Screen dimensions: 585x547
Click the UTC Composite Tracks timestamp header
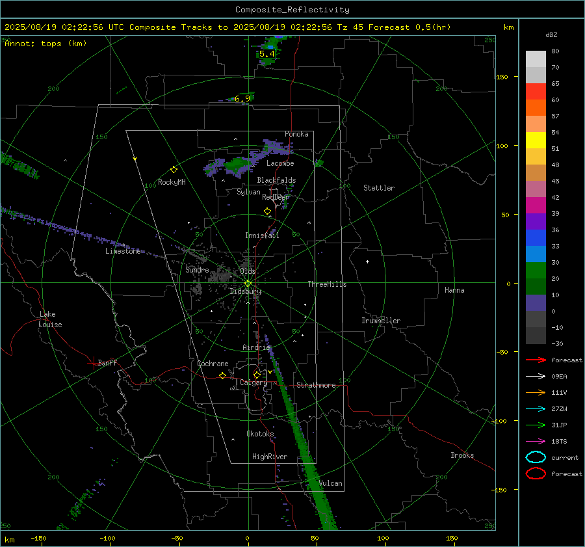(227, 27)
